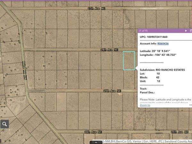Click the 26th Ave NE label
Screen dimensions: 192x144
[109, 50]
